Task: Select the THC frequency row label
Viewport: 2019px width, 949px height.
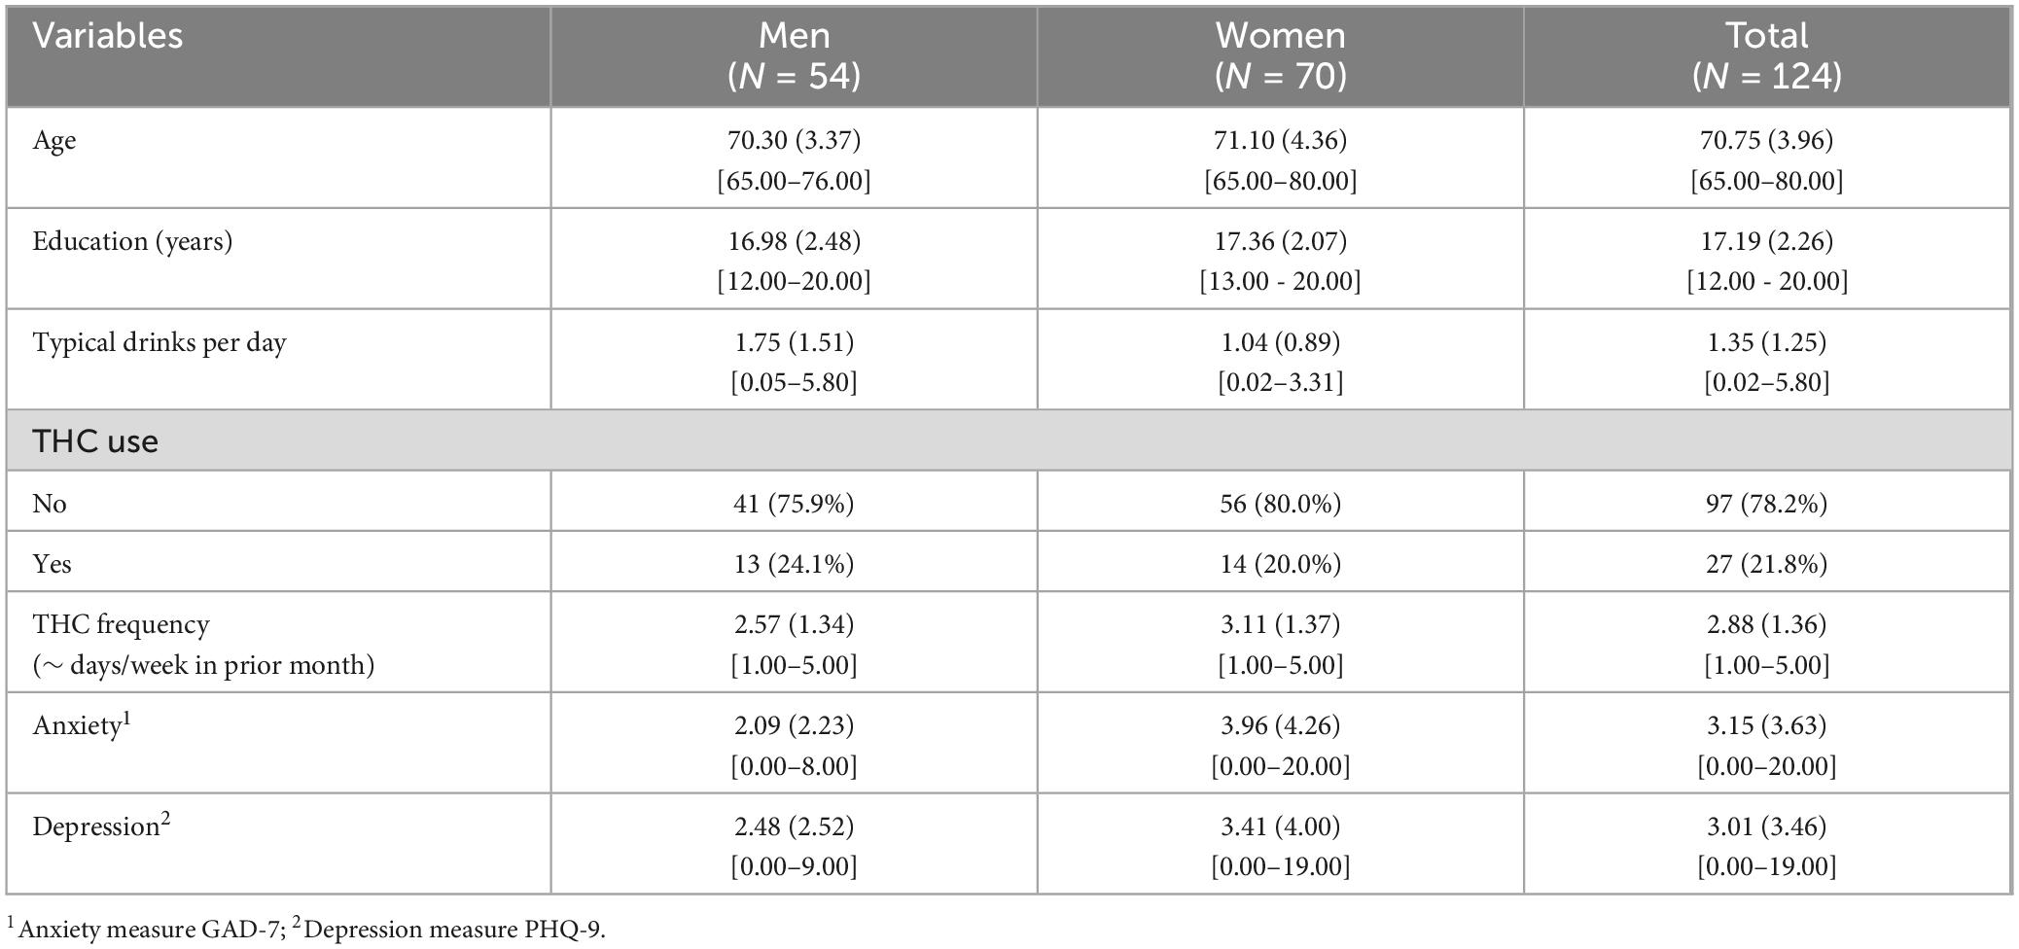Action: pyautogui.click(x=122, y=624)
